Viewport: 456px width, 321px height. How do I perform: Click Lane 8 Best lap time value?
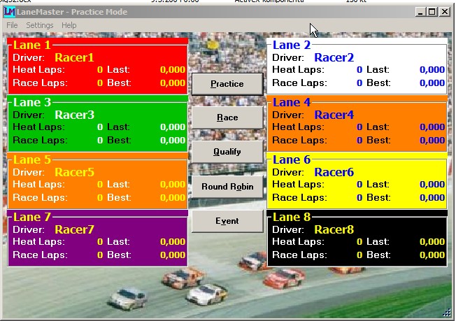coord(432,255)
